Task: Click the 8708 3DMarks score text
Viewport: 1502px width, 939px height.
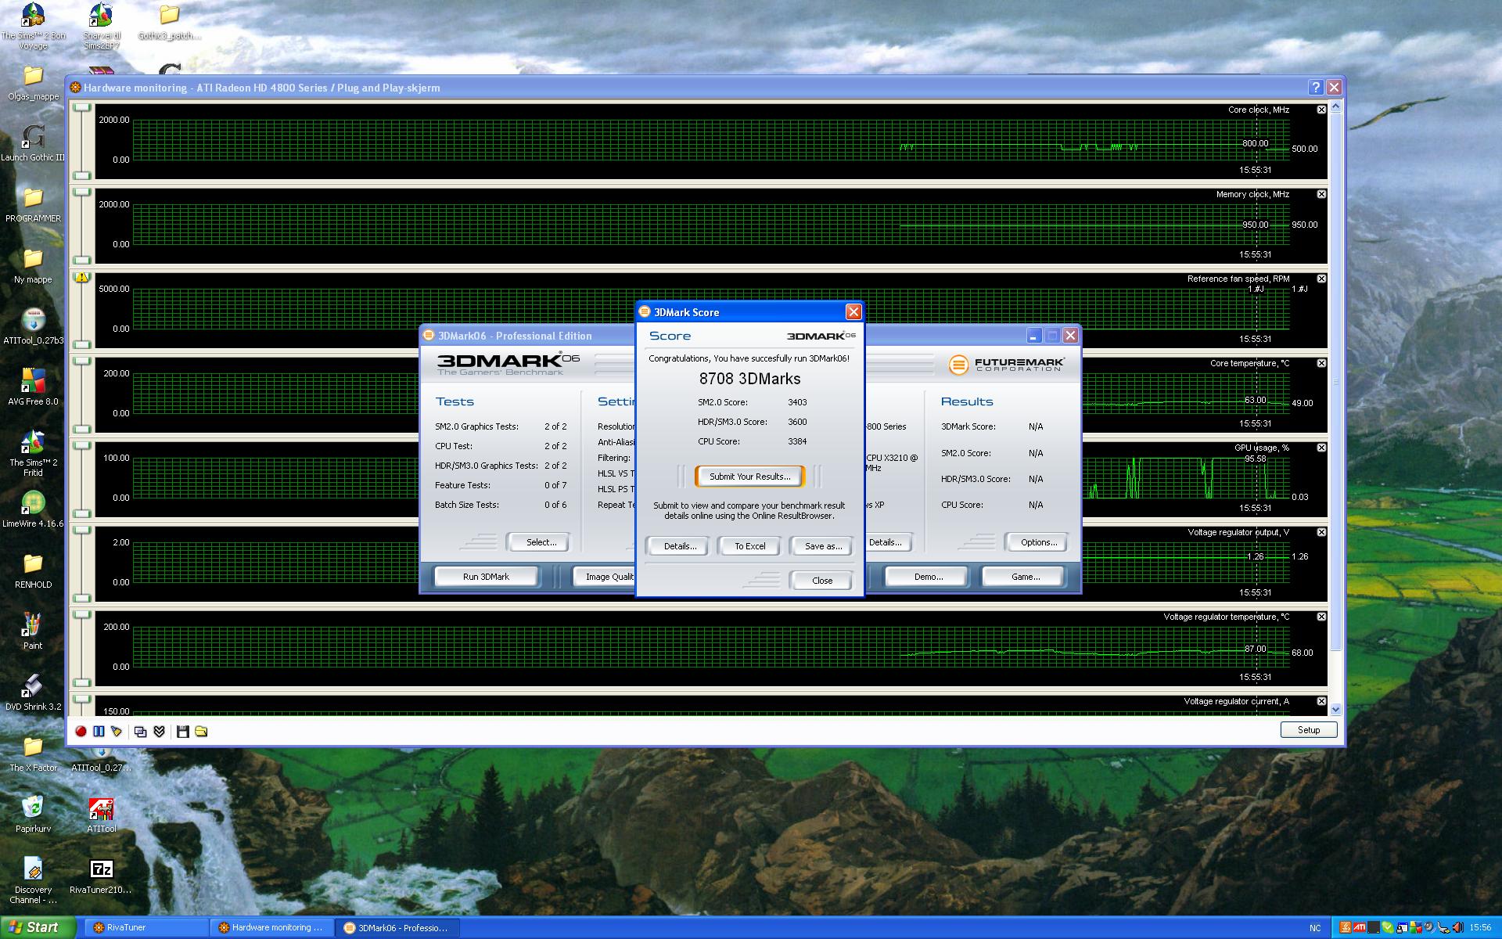Action: (749, 379)
